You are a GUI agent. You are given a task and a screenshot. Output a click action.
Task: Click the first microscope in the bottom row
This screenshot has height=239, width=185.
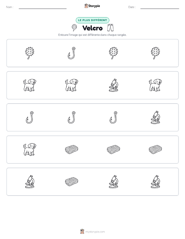click(29, 182)
